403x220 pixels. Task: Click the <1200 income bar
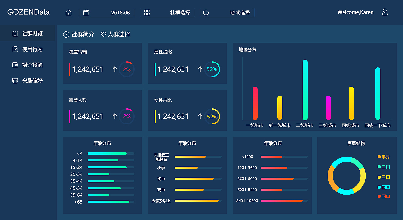pos(284,157)
